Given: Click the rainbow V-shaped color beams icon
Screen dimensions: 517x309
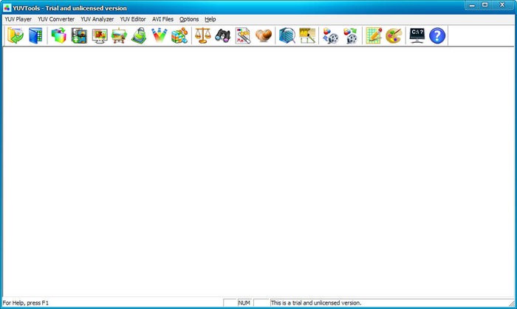Looking at the screenshot, I should pos(160,35).
